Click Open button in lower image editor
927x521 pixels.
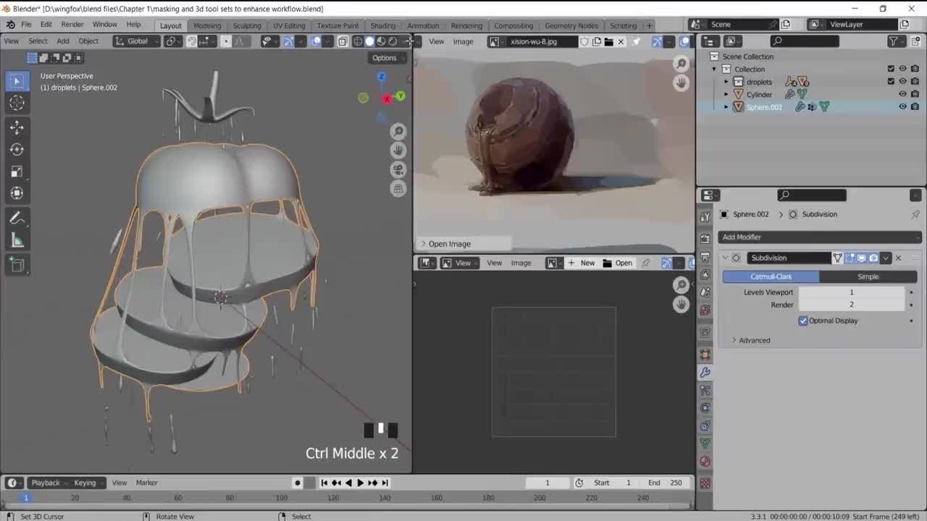click(x=618, y=263)
